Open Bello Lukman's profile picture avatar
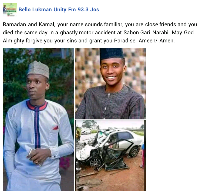The width and height of the screenshot is (199, 191). (10, 9)
